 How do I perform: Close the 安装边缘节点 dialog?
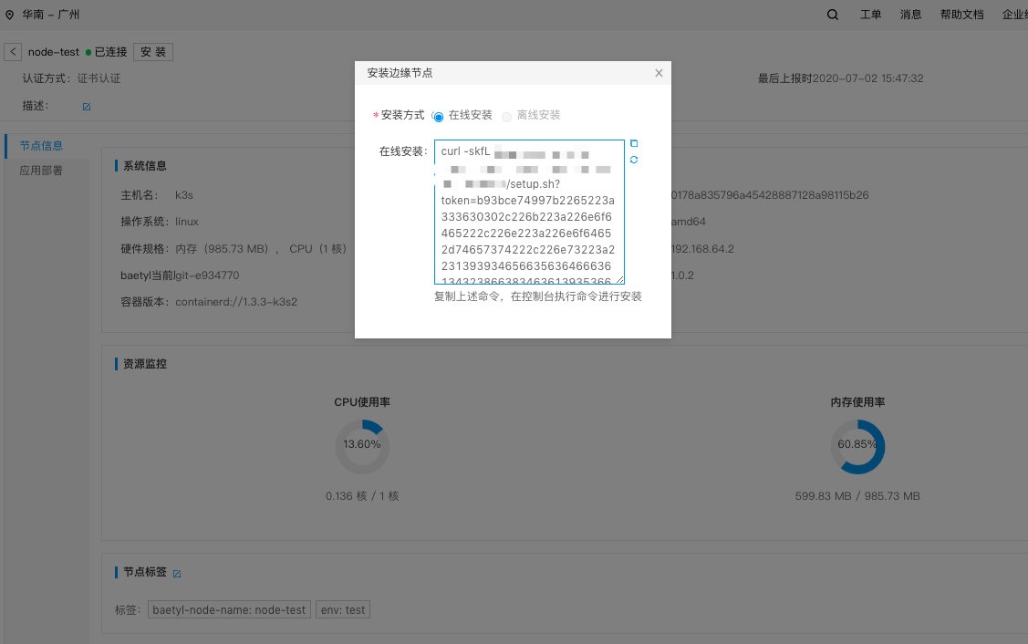(659, 73)
